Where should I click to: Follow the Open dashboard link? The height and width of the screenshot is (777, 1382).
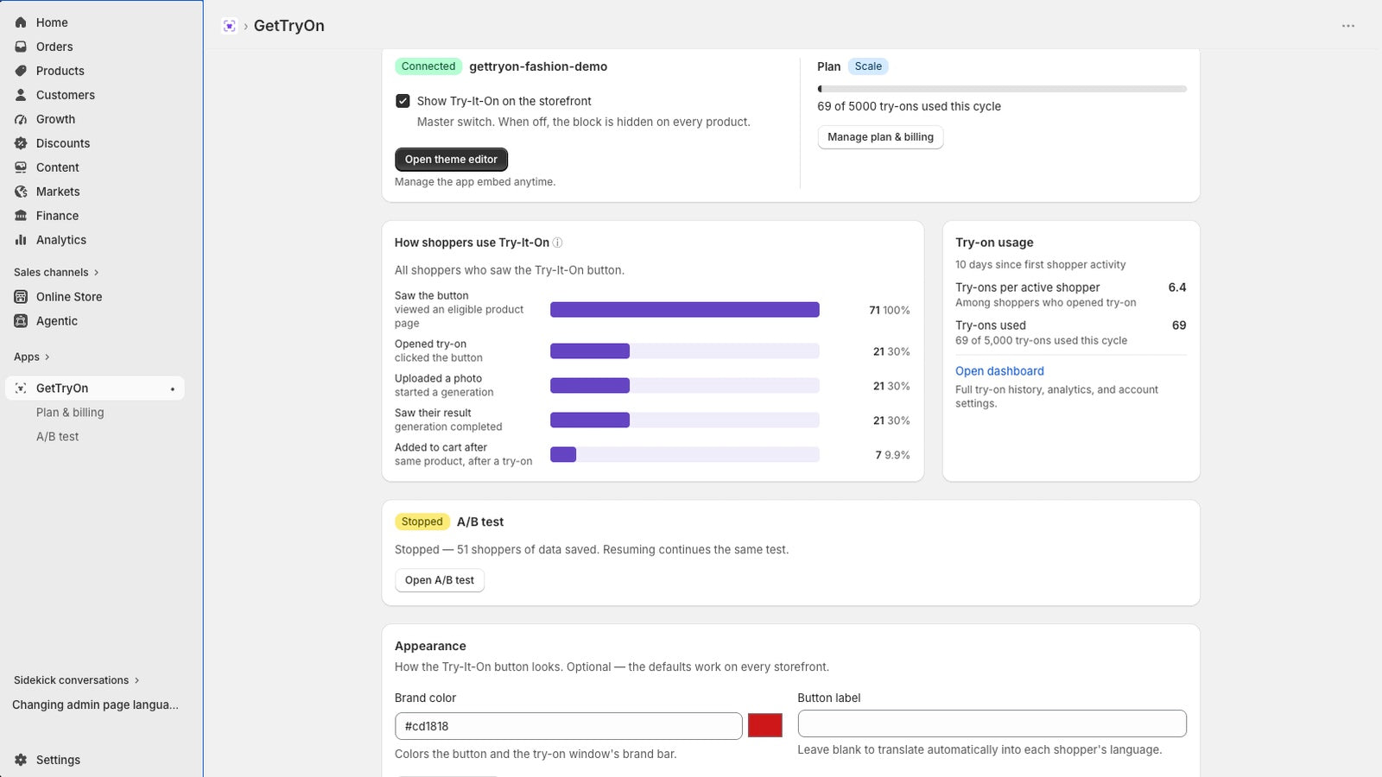pos(999,371)
